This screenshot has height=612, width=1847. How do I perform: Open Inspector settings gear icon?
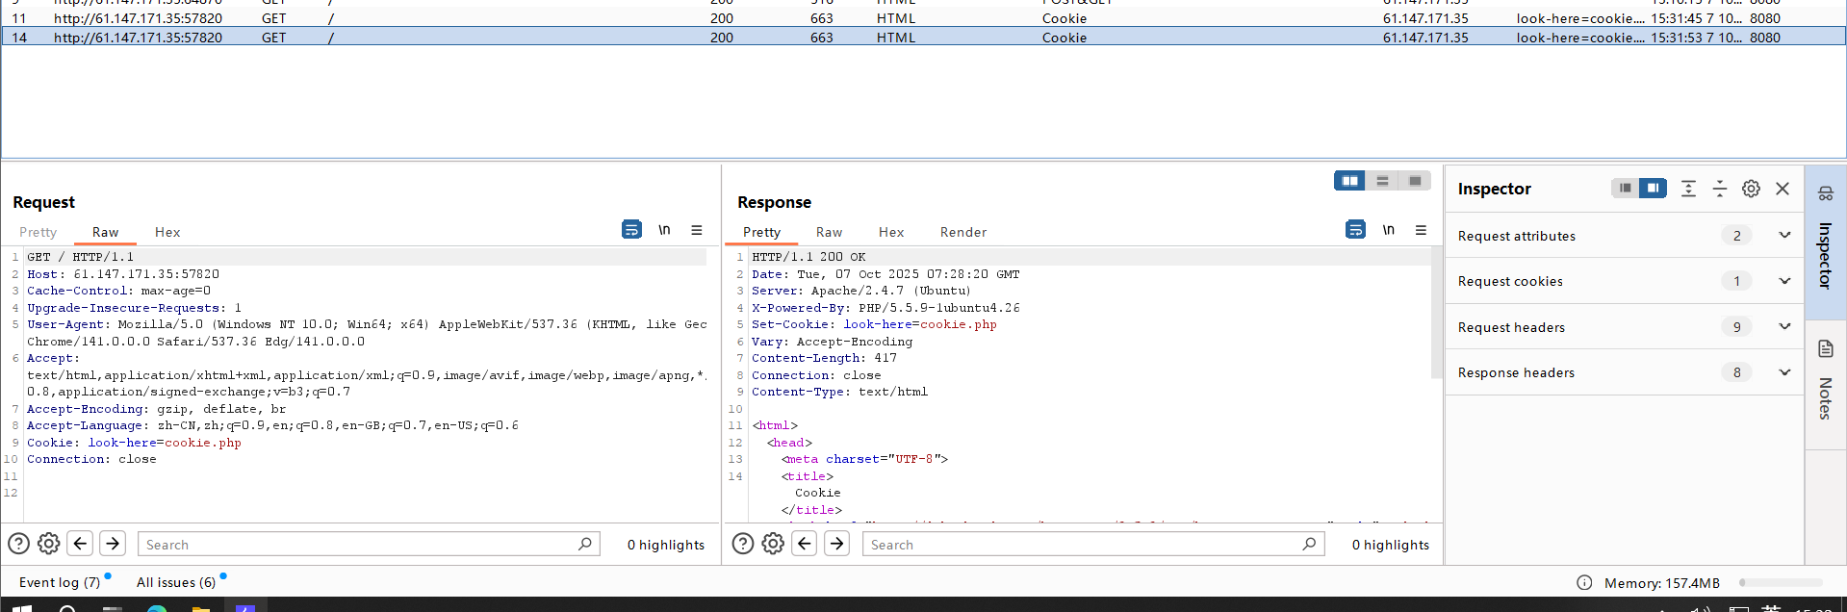click(1751, 189)
